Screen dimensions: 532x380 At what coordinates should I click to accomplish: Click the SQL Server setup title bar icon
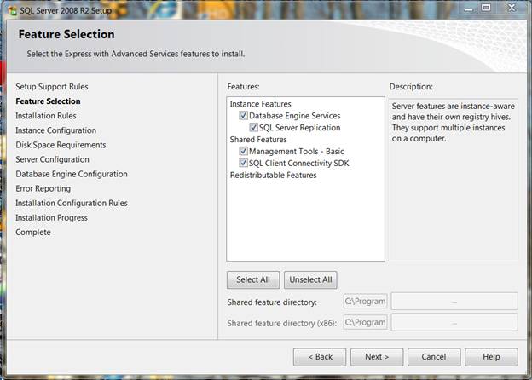tap(13, 11)
